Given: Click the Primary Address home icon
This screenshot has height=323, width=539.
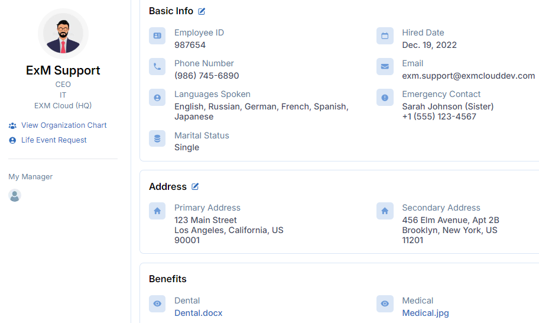Looking at the screenshot, I should 157,211.
